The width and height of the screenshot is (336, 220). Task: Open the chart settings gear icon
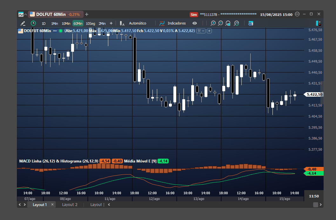click(251, 24)
